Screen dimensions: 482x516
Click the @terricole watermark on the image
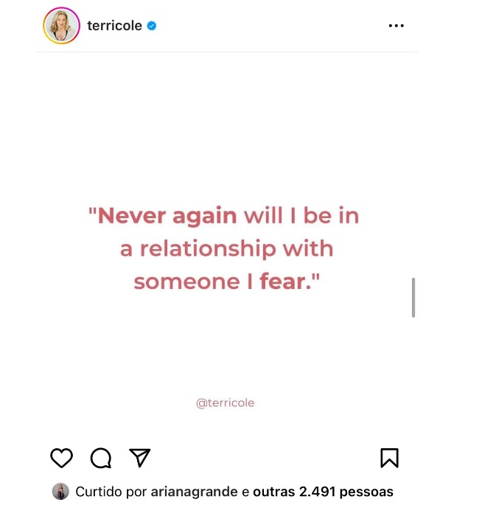225,402
